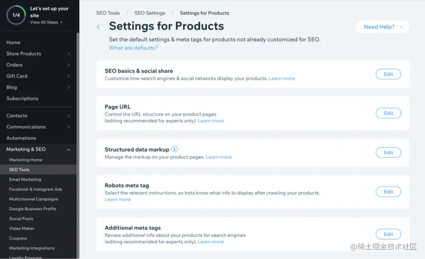Open the What are defaults? link
Screen dimensions: 425x259
pyautogui.click(x=133, y=48)
